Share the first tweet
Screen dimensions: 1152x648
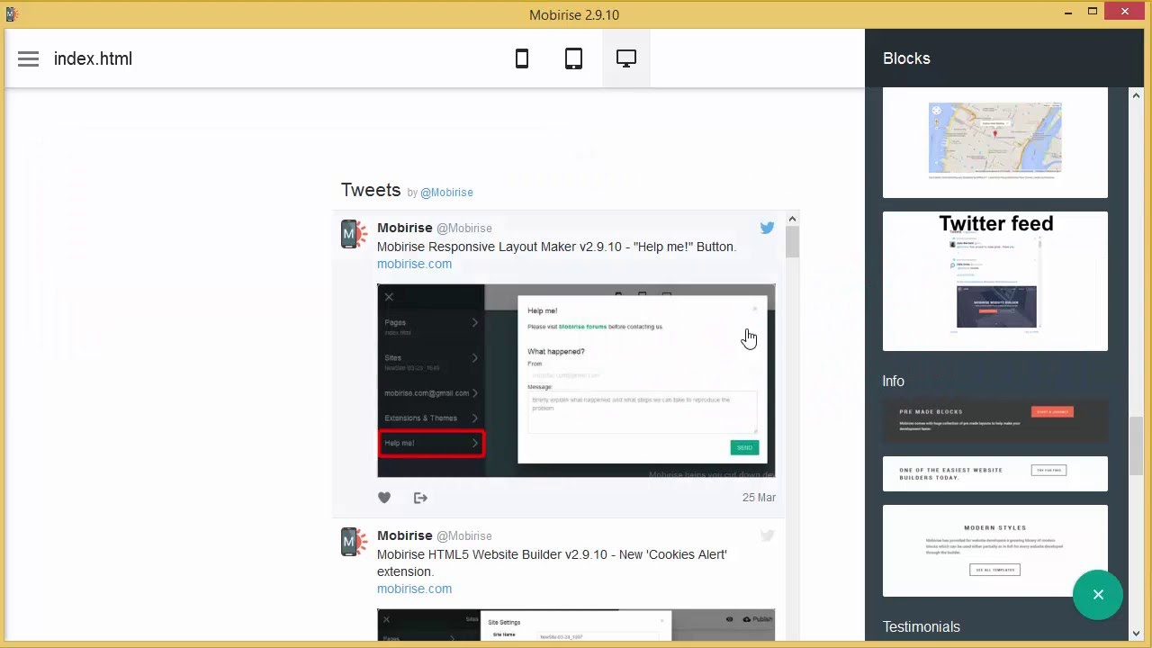point(420,498)
